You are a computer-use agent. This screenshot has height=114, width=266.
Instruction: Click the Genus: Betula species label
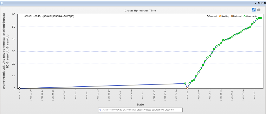click(49, 16)
